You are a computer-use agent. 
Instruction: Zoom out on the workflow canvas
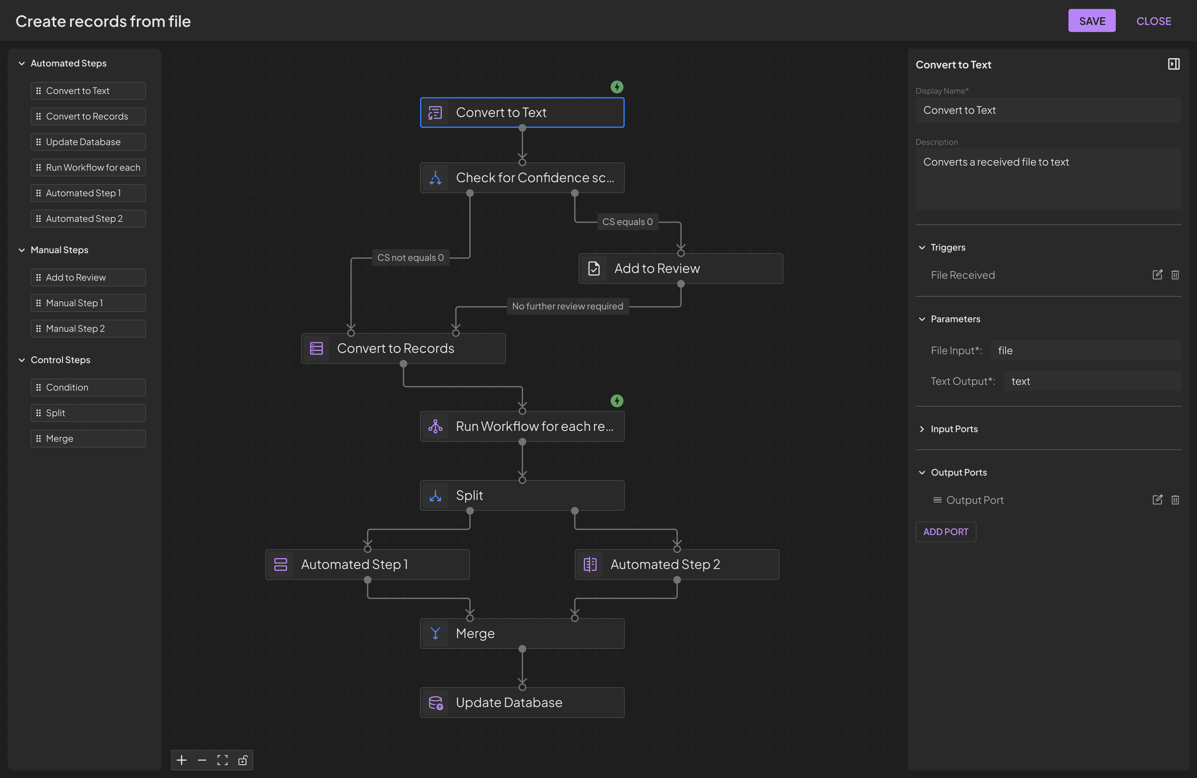[202, 760]
